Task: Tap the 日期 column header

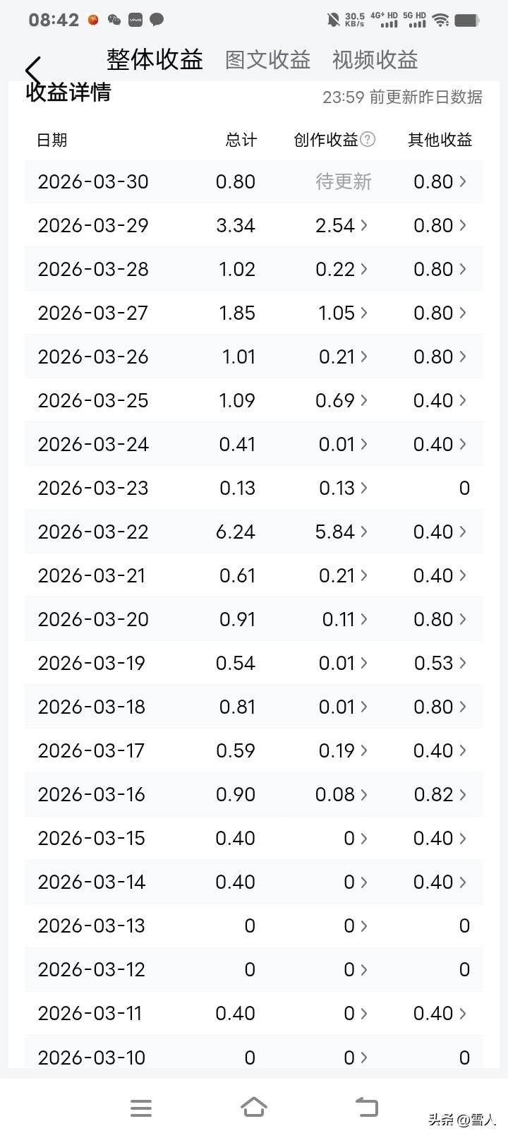Action: click(52, 140)
